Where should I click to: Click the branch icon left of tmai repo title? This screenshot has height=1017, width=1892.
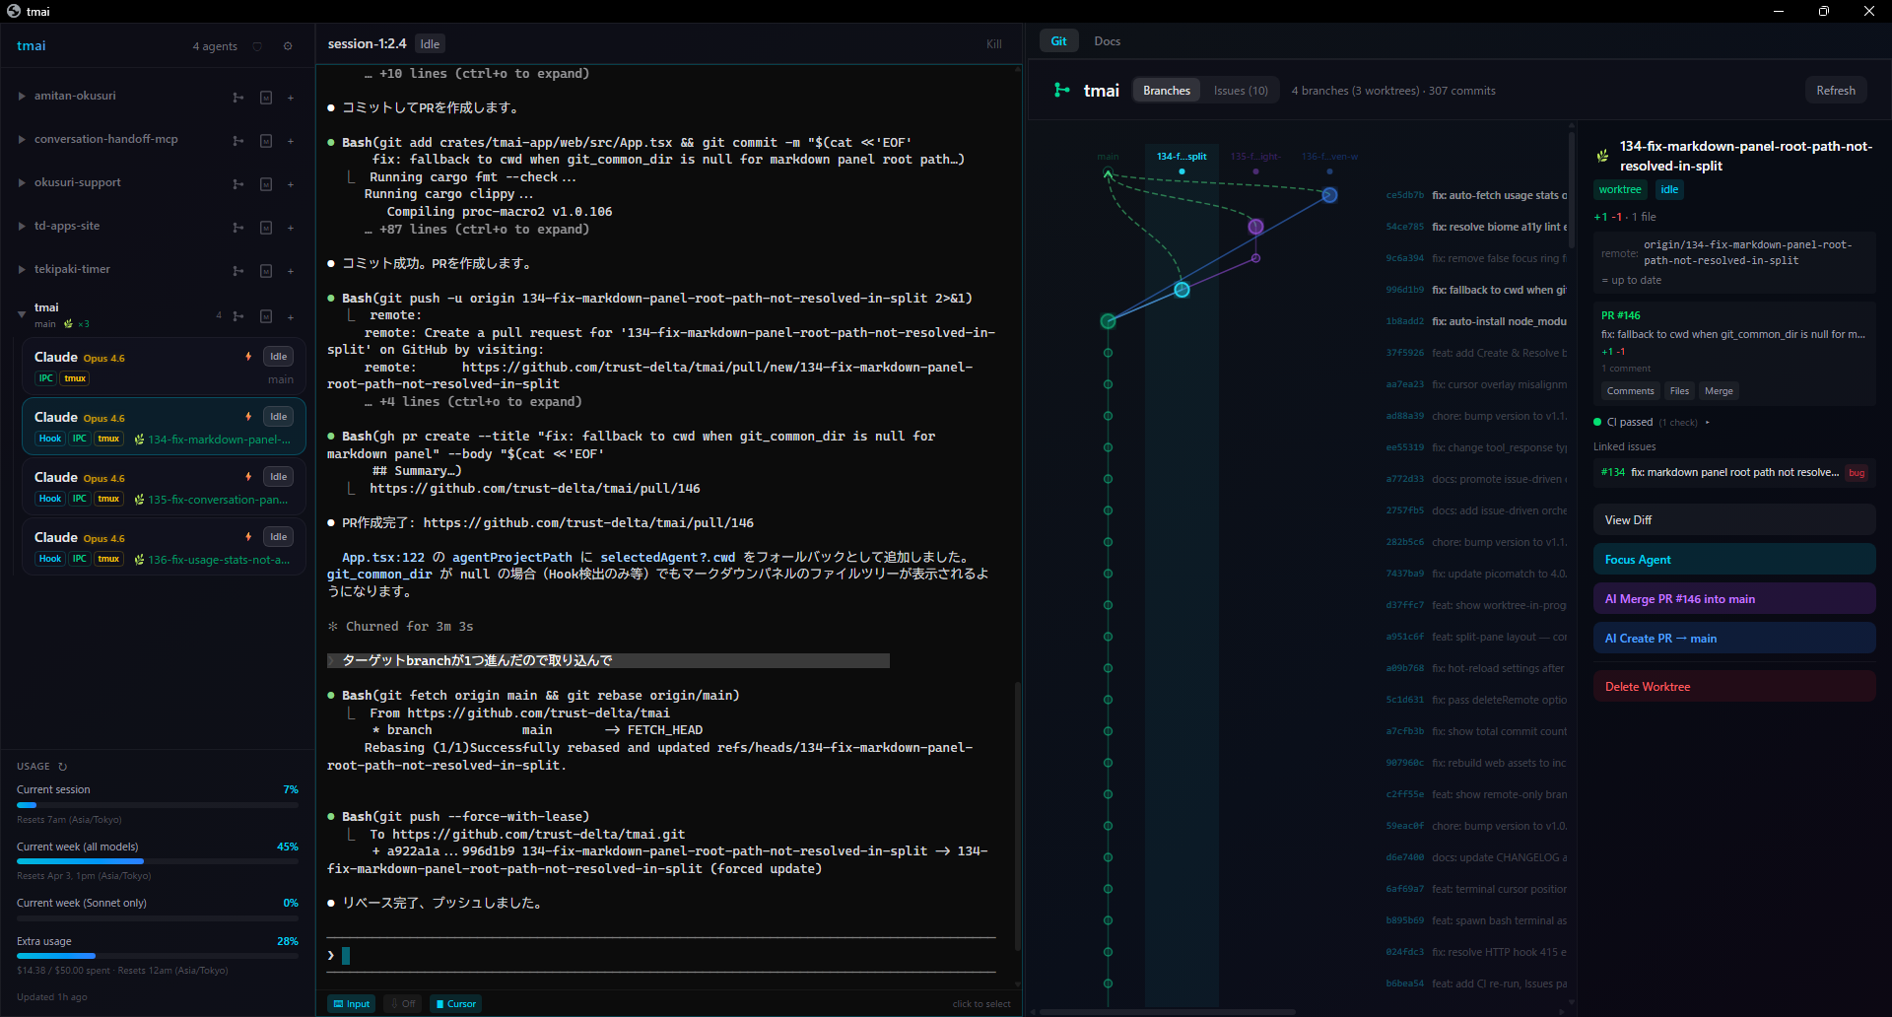pos(1062,90)
